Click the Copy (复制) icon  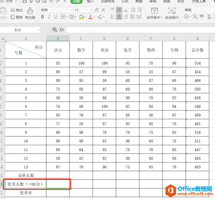tap(12, 17)
